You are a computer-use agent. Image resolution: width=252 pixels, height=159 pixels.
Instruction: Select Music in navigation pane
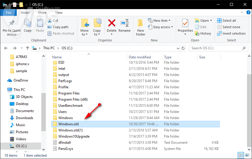(18, 125)
